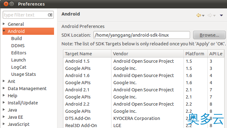Select Data Management in the tree
The height and width of the screenshot is (128, 227).
tap(27, 89)
